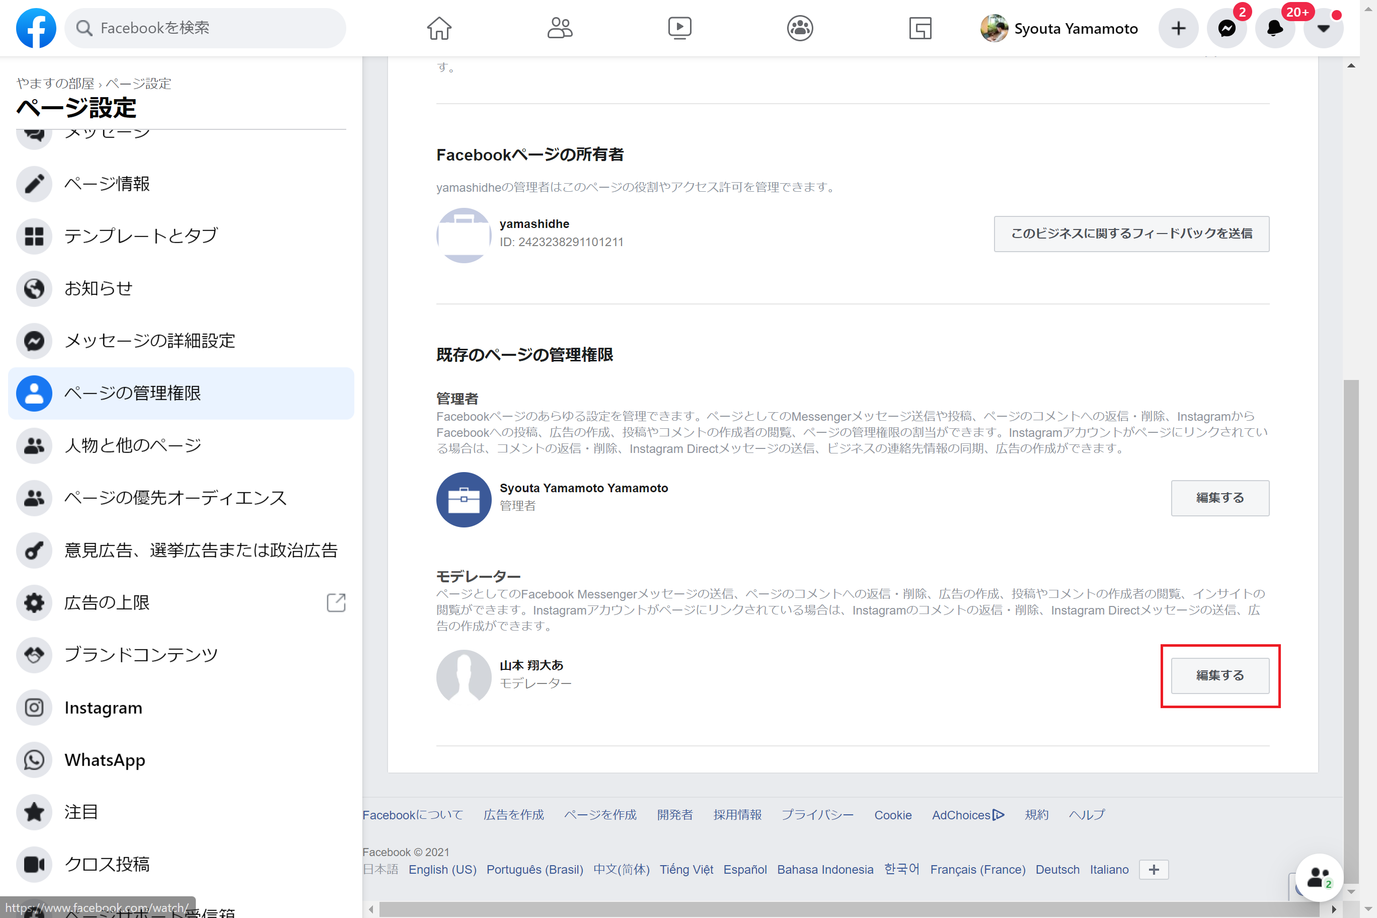The width and height of the screenshot is (1377, 918).
Task: Click the globe icon for お知らせ
Action: coord(34,288)
